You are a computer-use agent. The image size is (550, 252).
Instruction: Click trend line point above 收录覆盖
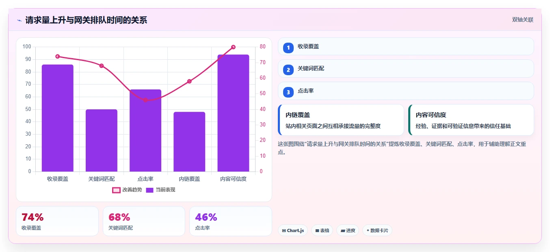[x=58, y=56]
